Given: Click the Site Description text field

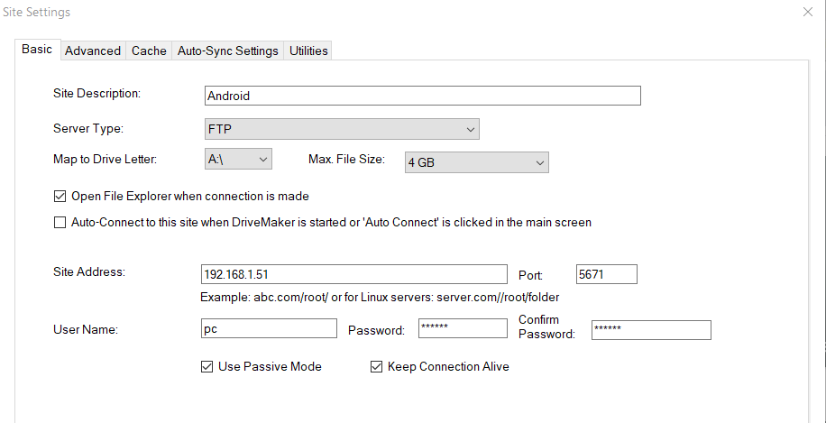Looking at the screenshot, I should [x=423, y=96].
